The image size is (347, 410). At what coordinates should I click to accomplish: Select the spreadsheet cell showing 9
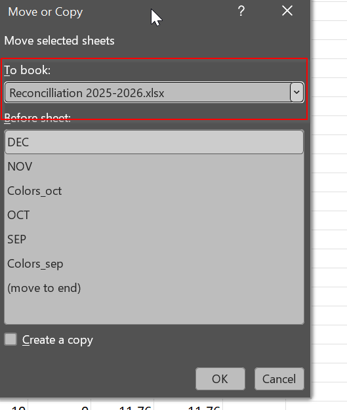pyautogui.click(x=60, y=405)
